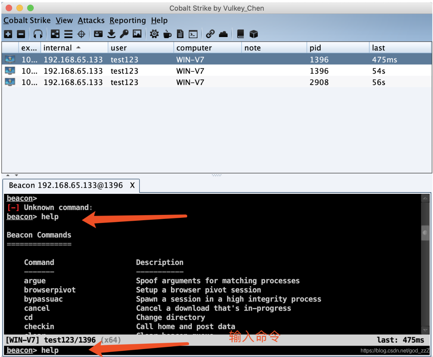This screenshot has width=433, height=357.
Task: Expand split pane with the down arrow
Action: pyautogui.click(x=16, y=175)
